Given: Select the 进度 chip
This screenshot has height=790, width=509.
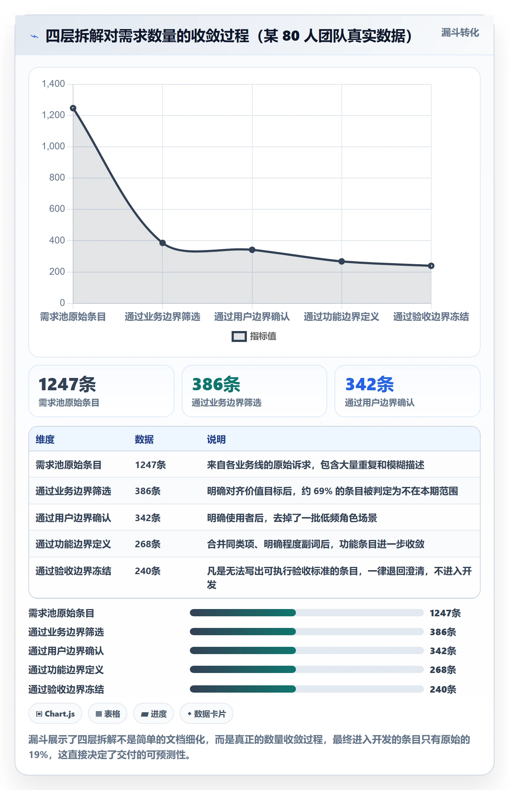Looking at the screenshot, I should (x=153, y=714).
